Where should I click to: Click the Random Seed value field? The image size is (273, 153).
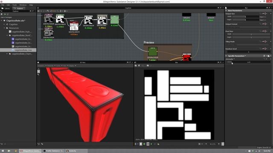tap(249, 52)
